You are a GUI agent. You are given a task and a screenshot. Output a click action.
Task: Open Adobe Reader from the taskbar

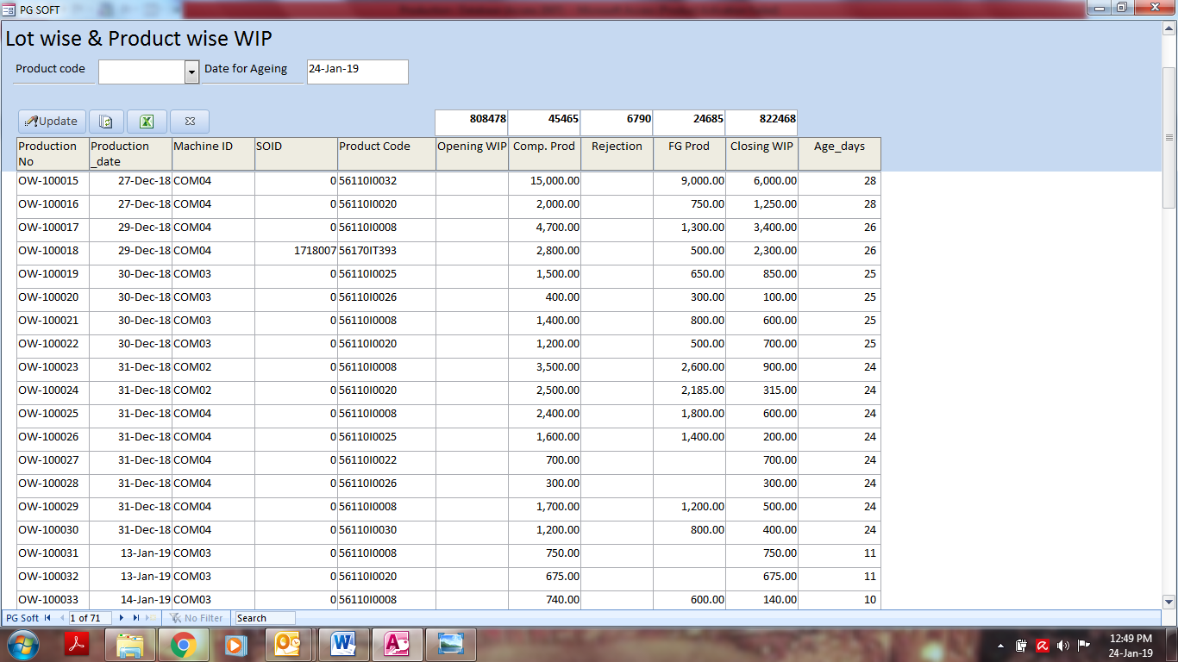(78, 644)
